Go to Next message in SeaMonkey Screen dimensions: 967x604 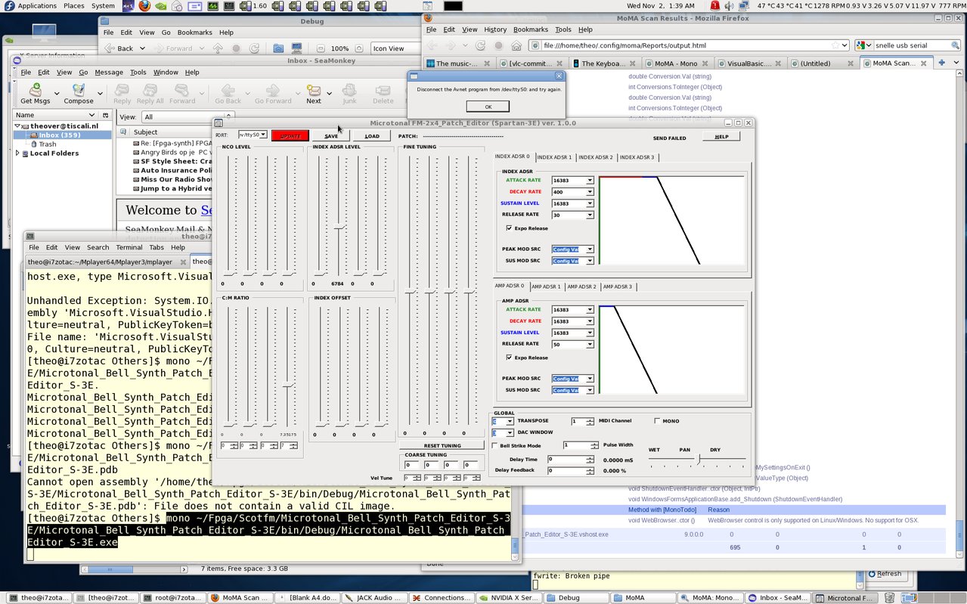click(313, 94)
